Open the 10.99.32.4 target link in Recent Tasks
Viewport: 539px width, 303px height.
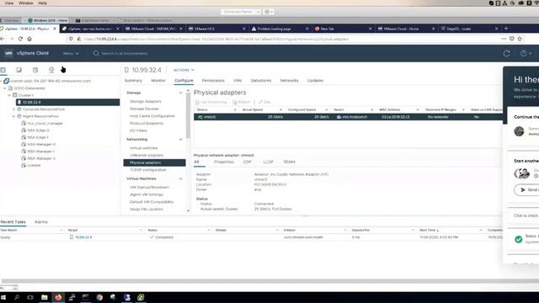83,237
